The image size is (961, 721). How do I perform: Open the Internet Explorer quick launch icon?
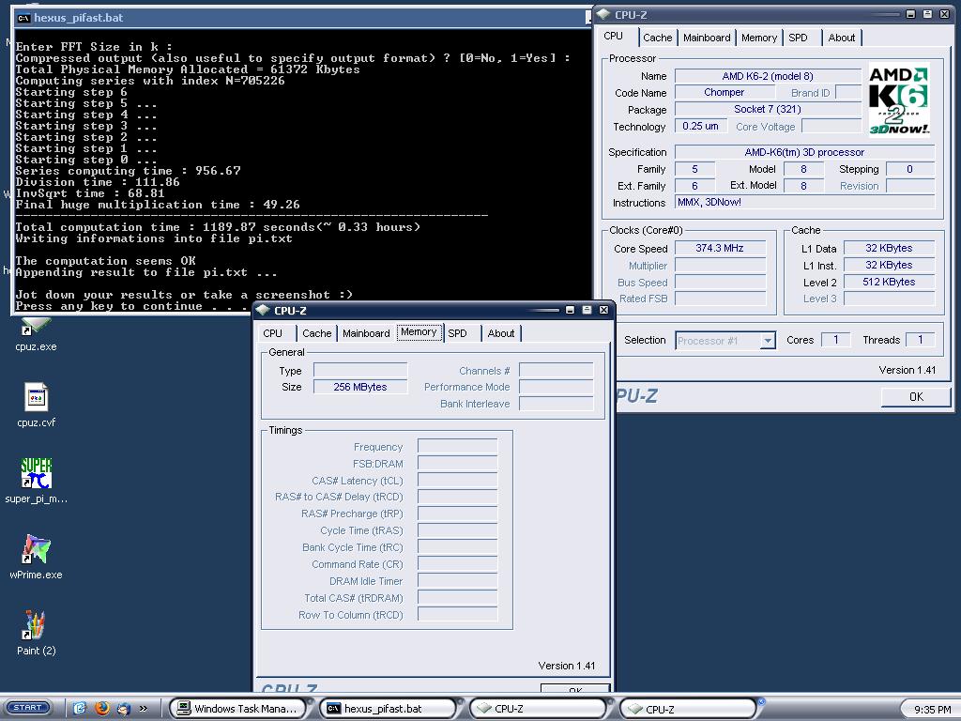tap(80, 708)
